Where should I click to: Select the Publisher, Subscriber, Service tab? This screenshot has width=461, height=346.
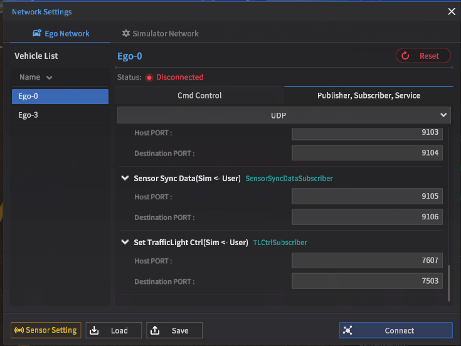click(368, 95)
